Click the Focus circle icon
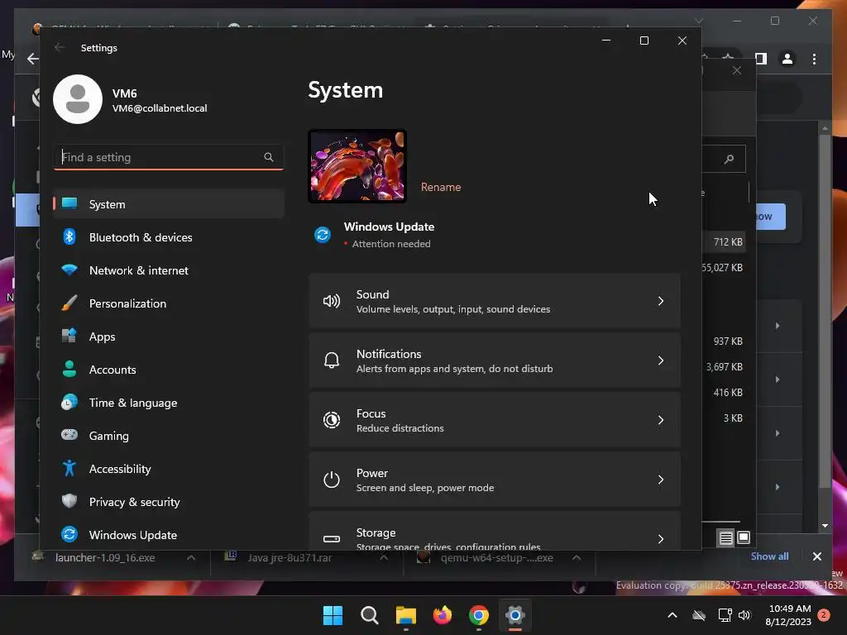 click(331, 419)
